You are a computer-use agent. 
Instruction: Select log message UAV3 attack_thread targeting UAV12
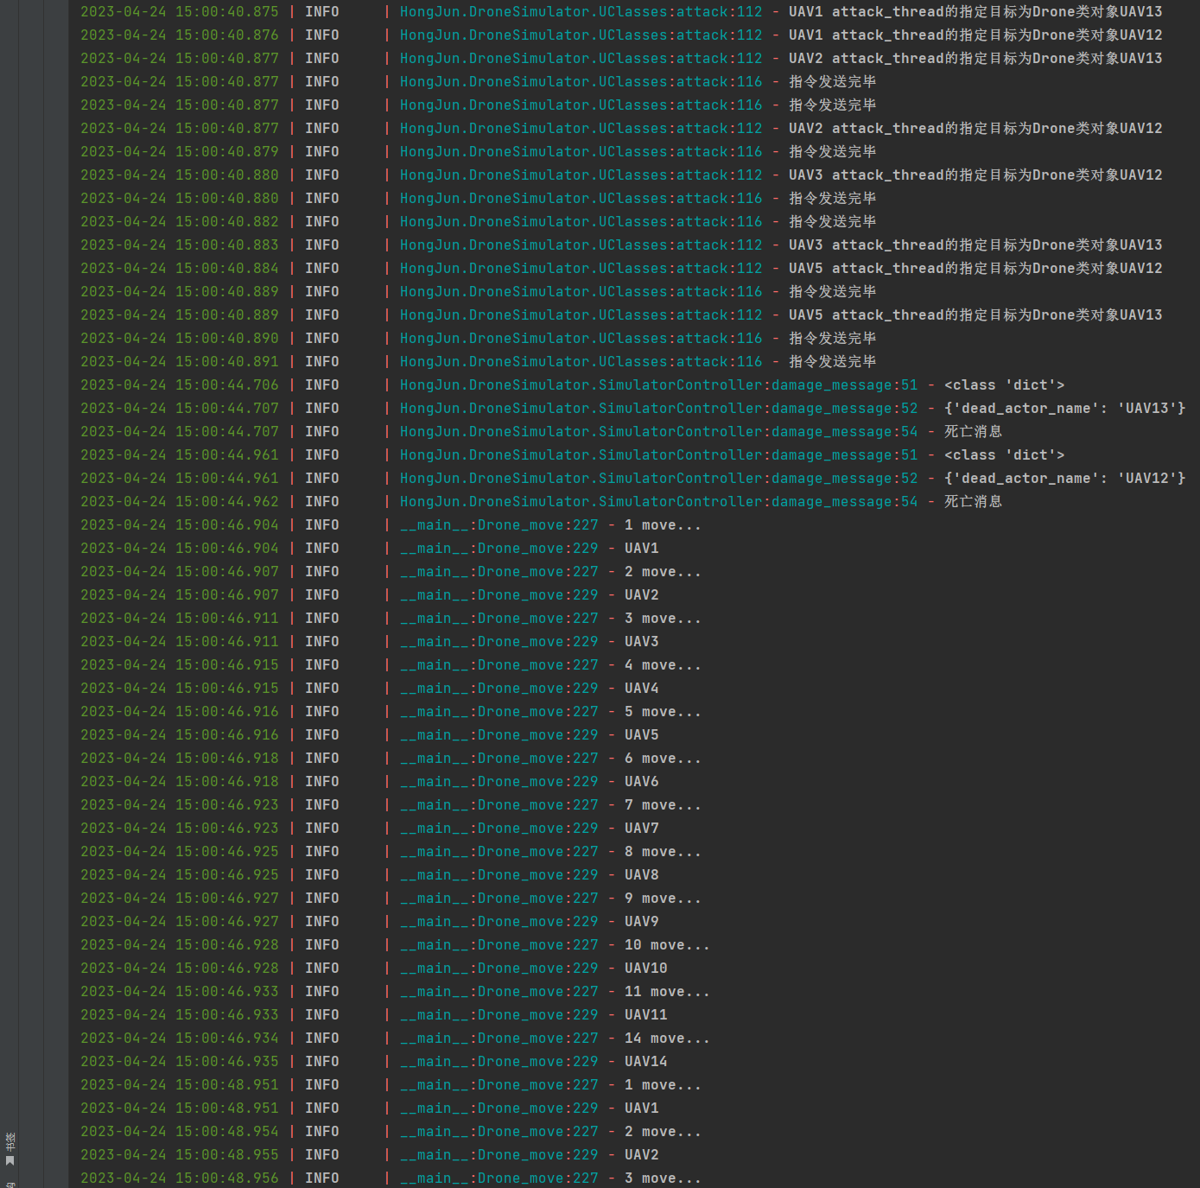(975, 175)
